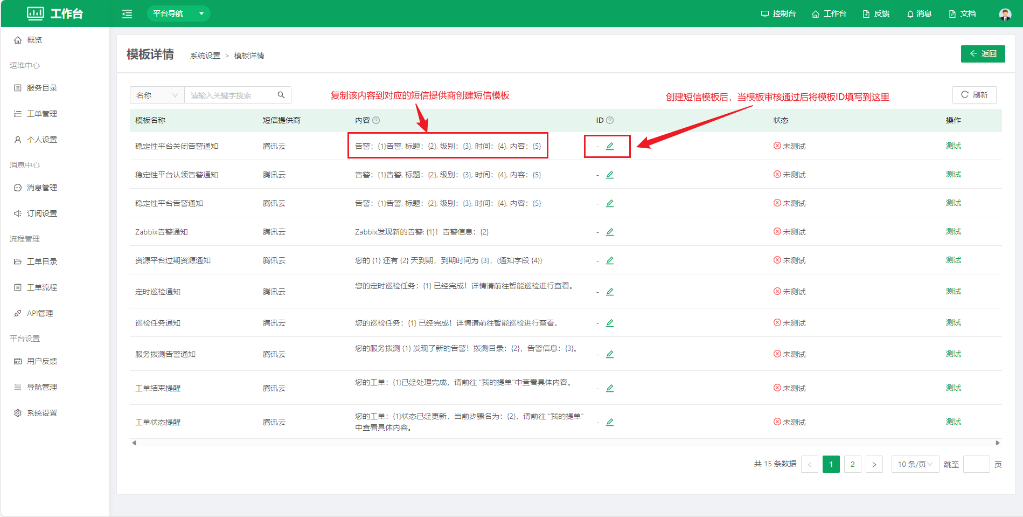The image size is (1023, 517).
Task: Click the search magnifier icon
Action: coord(281,95)
